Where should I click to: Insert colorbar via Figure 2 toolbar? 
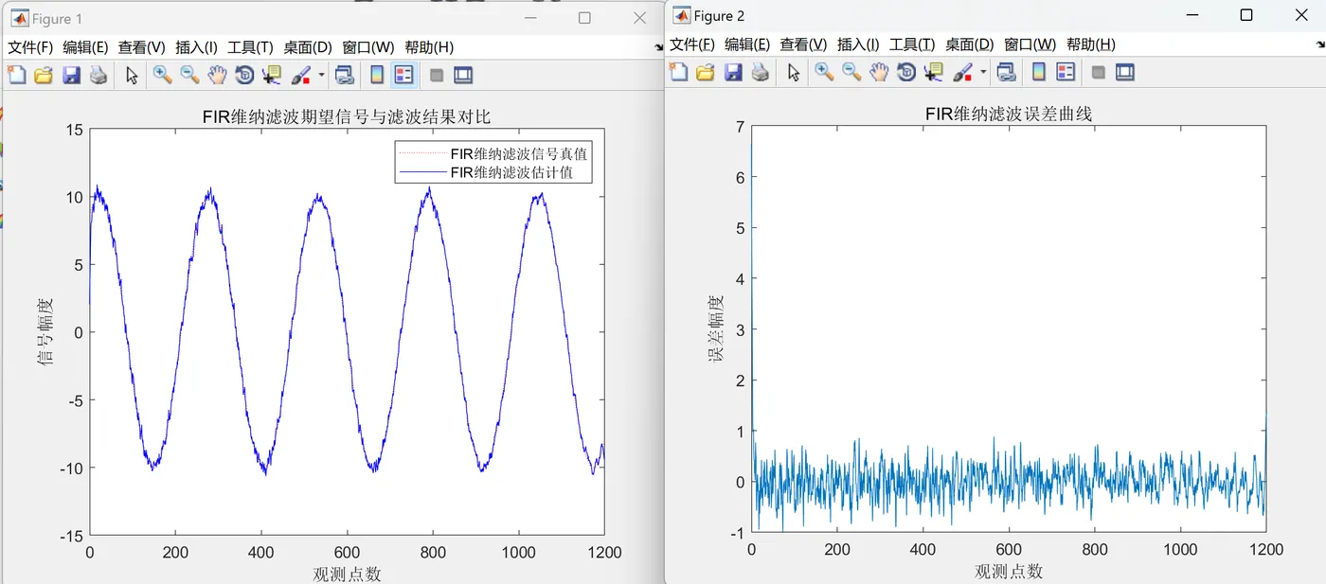pos(1039,72)
